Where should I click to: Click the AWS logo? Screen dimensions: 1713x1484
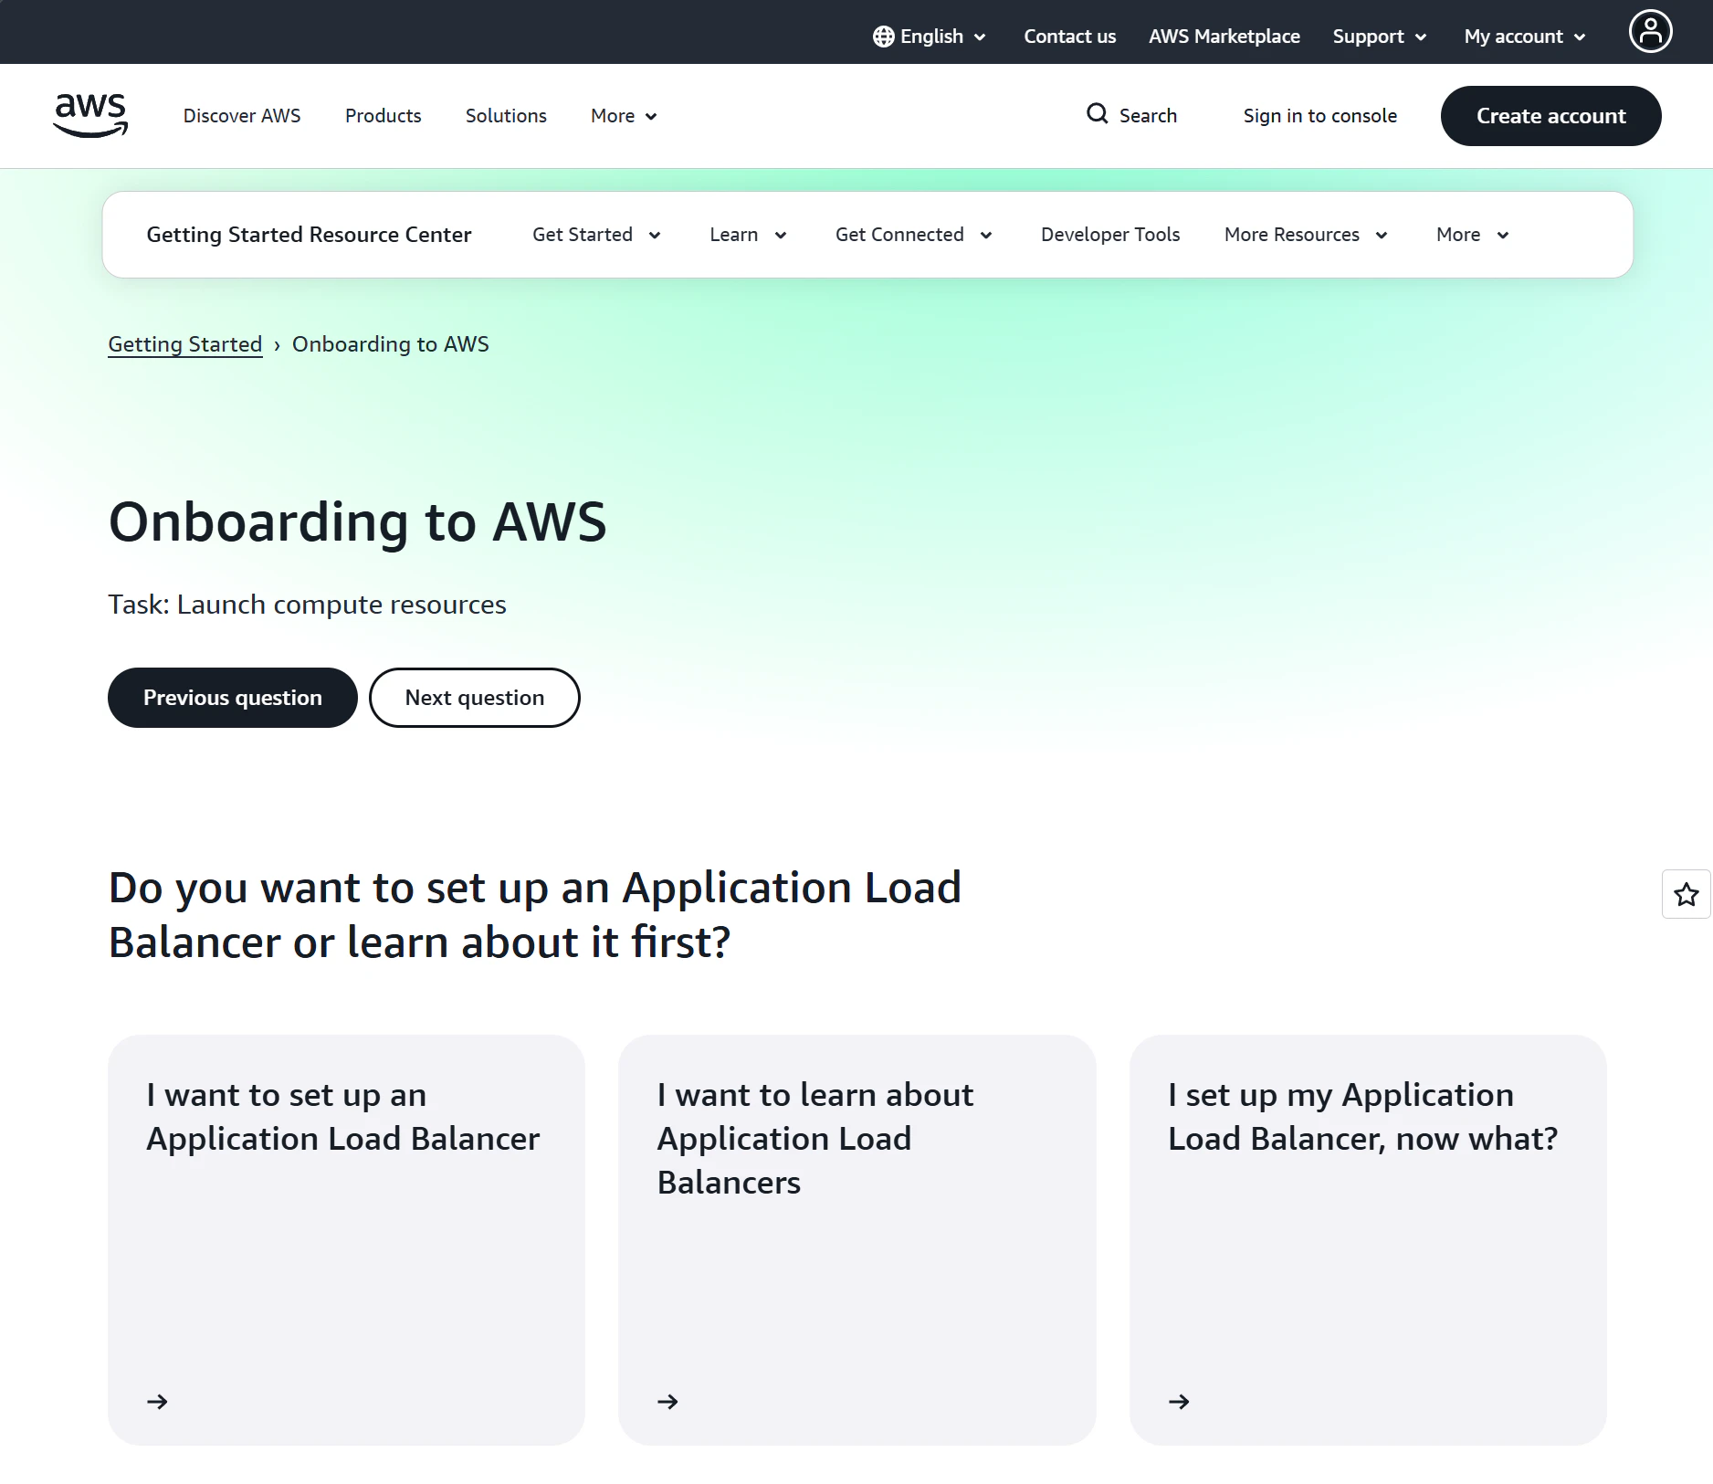90,116
